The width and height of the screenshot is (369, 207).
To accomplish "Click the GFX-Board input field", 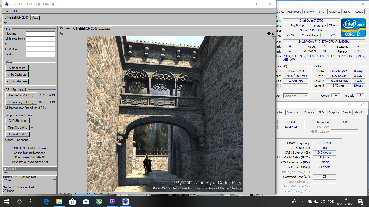I will [40, 49].
